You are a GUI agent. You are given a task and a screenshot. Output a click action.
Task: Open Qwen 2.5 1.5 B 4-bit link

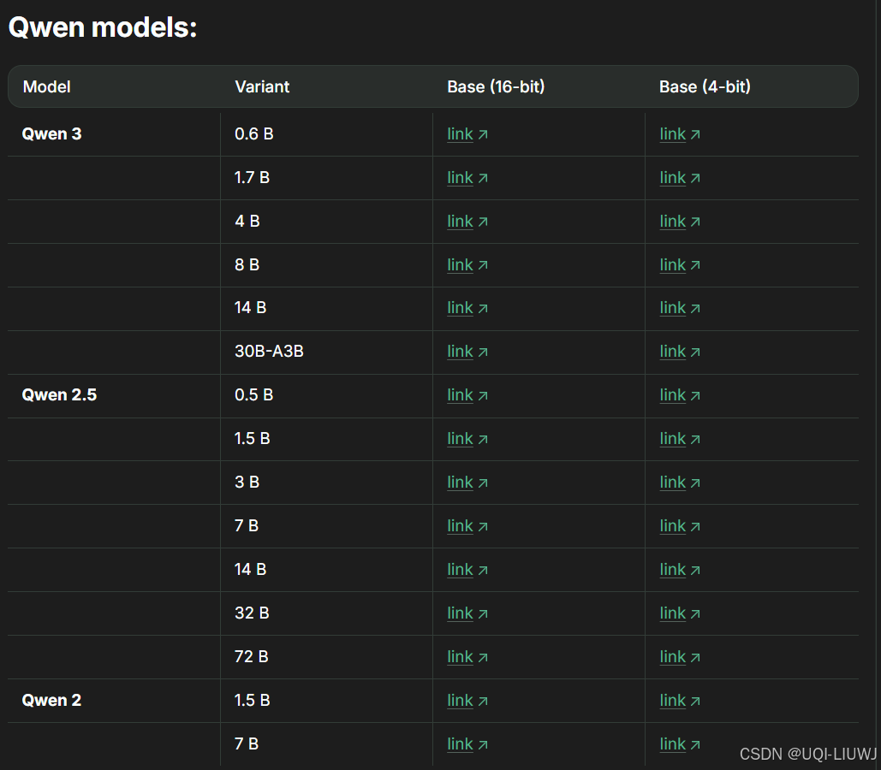(679, 439)
